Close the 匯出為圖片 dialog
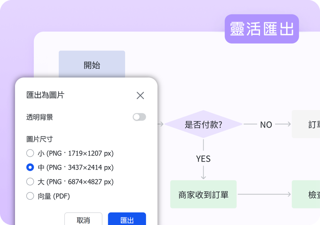This screenshot has height=225, width=320. [x=140, y=95]
